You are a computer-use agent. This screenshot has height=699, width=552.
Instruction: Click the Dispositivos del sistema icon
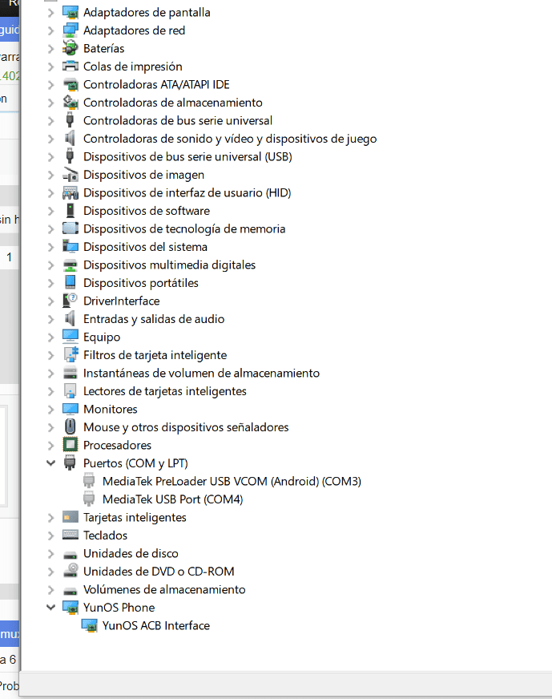click(x=70, y=247)
